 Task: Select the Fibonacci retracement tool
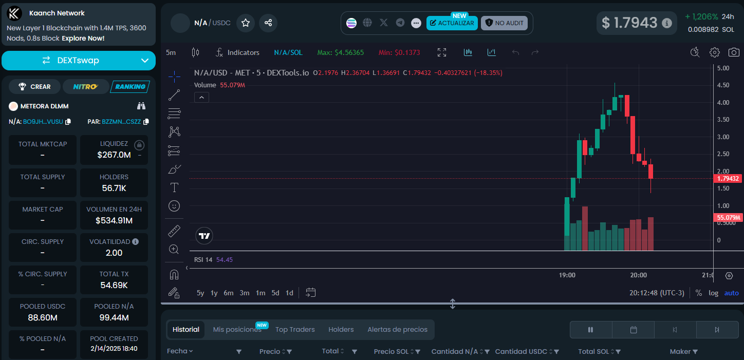(x=174, y=113)
